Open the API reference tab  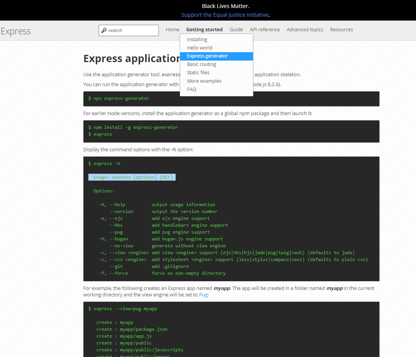265,29
